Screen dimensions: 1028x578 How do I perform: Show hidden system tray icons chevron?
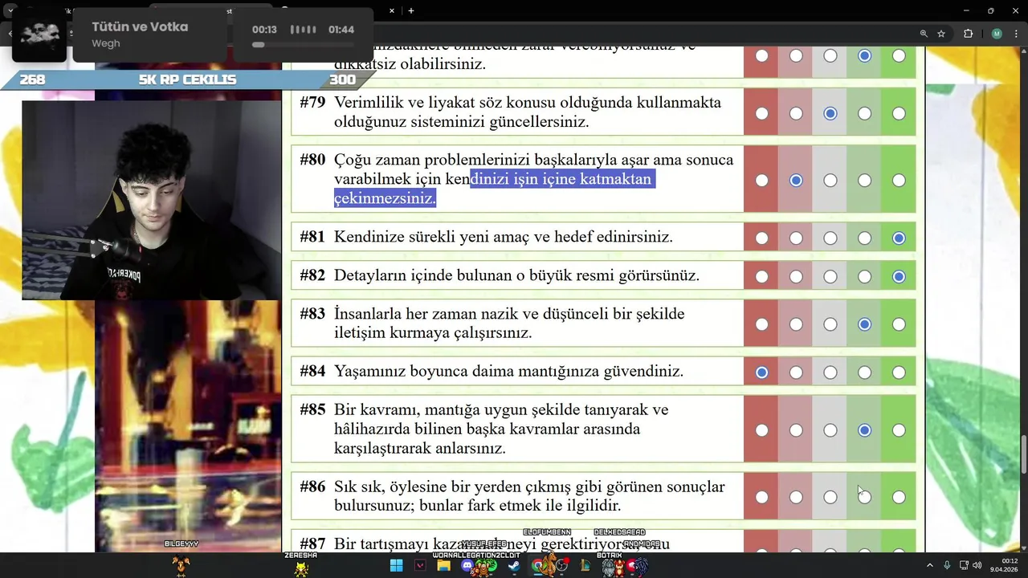930,566
